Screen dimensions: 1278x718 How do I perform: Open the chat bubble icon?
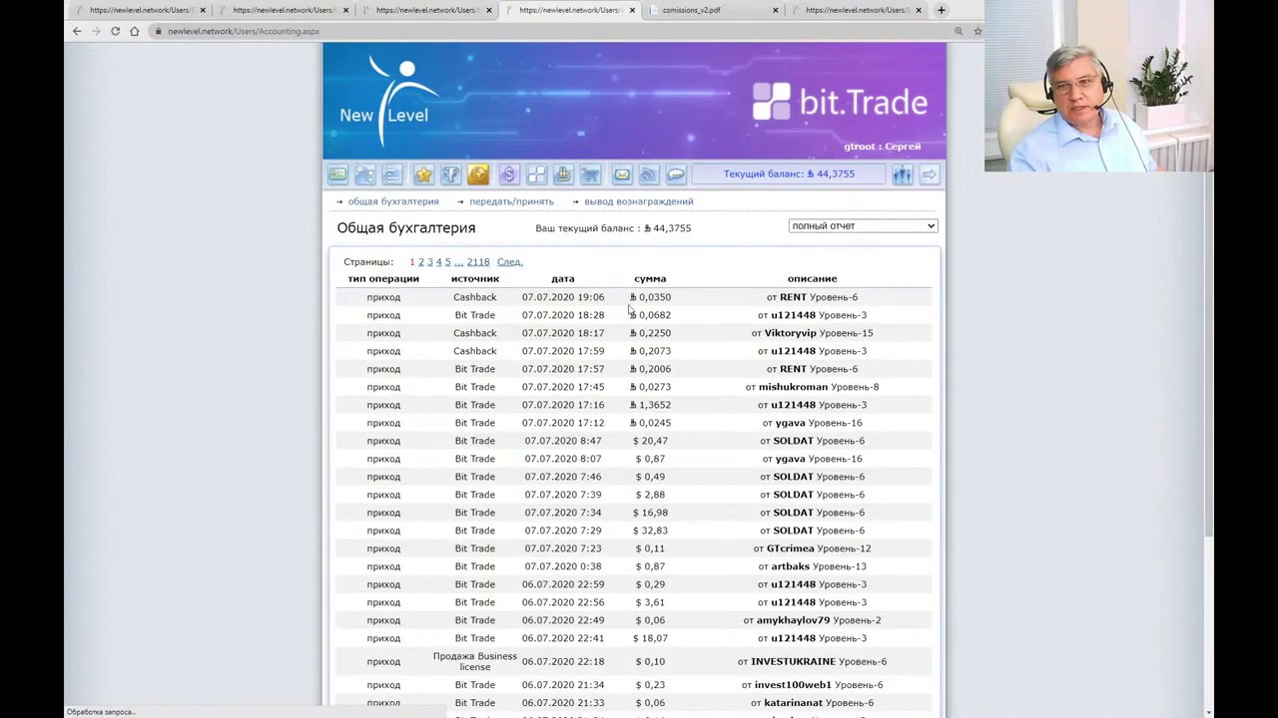click(x=676, y=175)
